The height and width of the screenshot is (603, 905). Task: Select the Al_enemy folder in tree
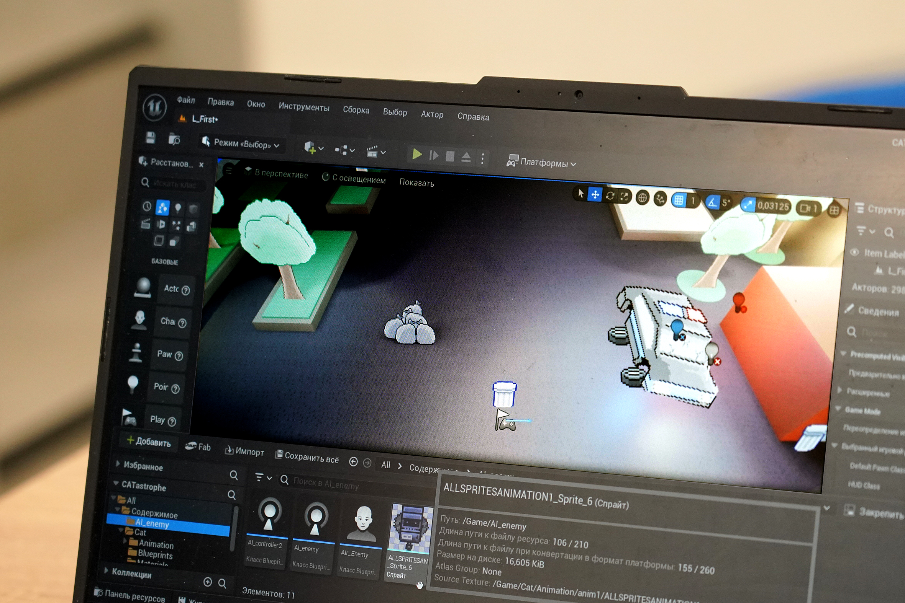coord(152,523)
